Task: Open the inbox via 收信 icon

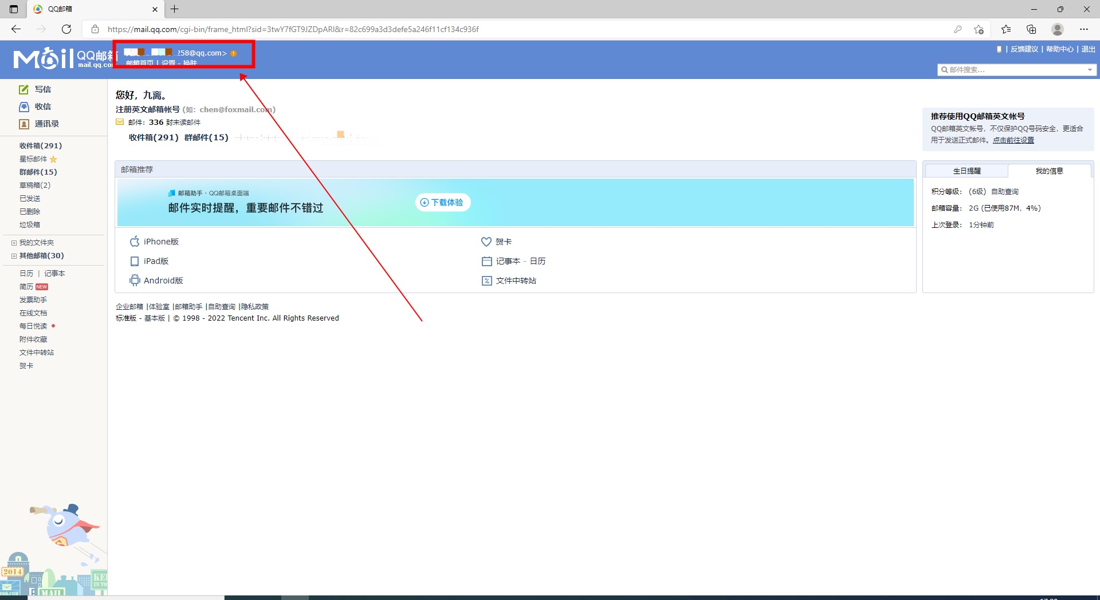Action: click(23, 106)
